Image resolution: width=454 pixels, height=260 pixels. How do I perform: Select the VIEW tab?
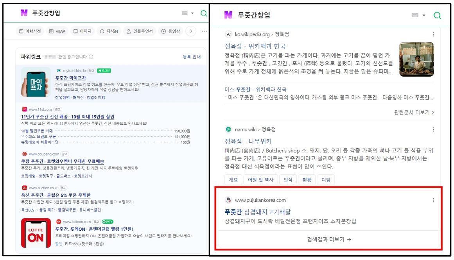[x=57, y=31]
